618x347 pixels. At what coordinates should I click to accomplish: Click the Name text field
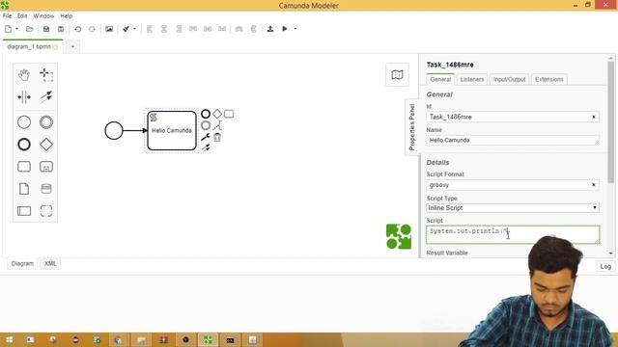point(513,140)
